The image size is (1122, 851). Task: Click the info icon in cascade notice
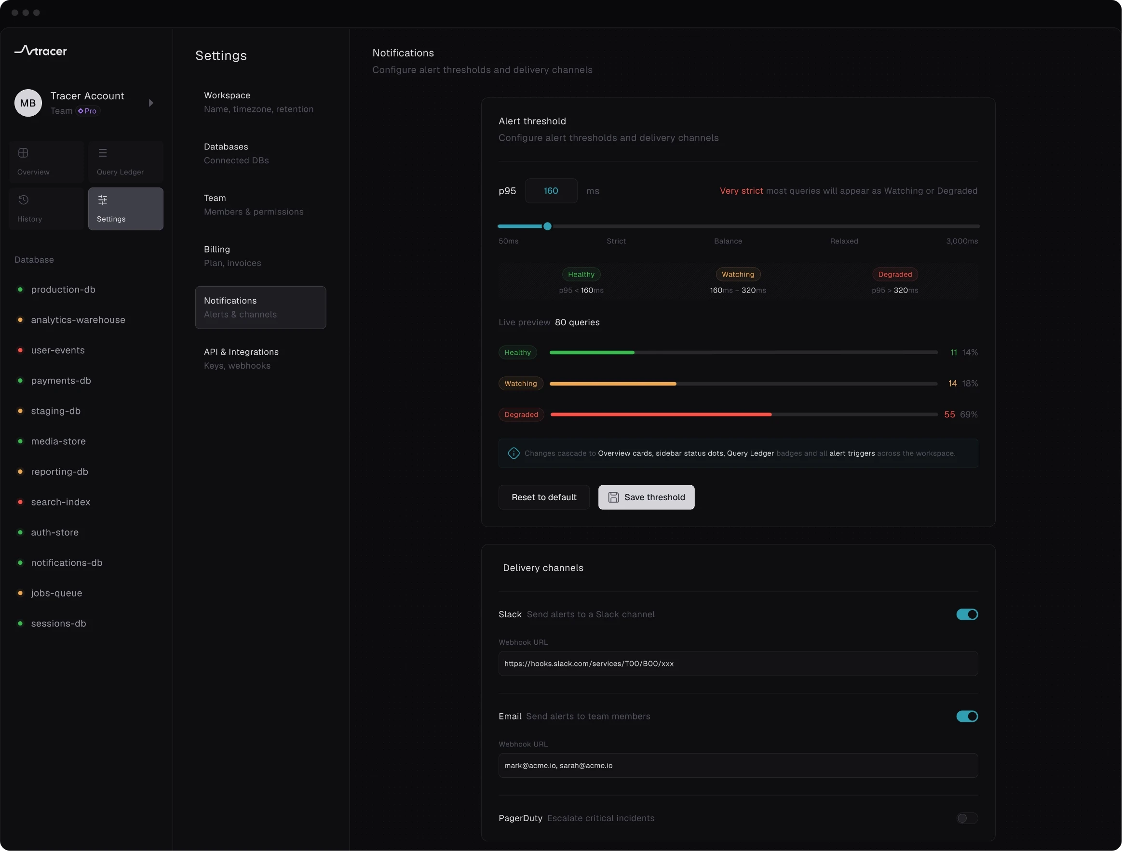click(x=514, y=453)
